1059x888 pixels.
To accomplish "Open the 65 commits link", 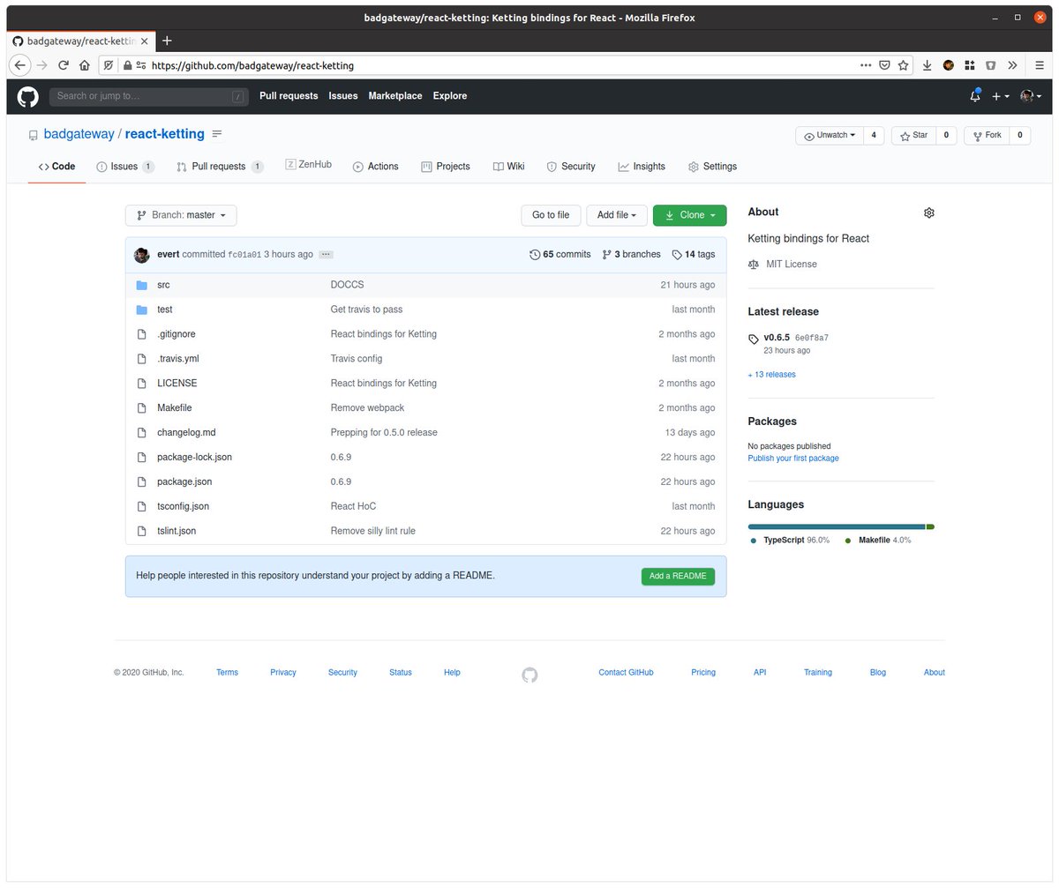I will (x=560, y=254).
